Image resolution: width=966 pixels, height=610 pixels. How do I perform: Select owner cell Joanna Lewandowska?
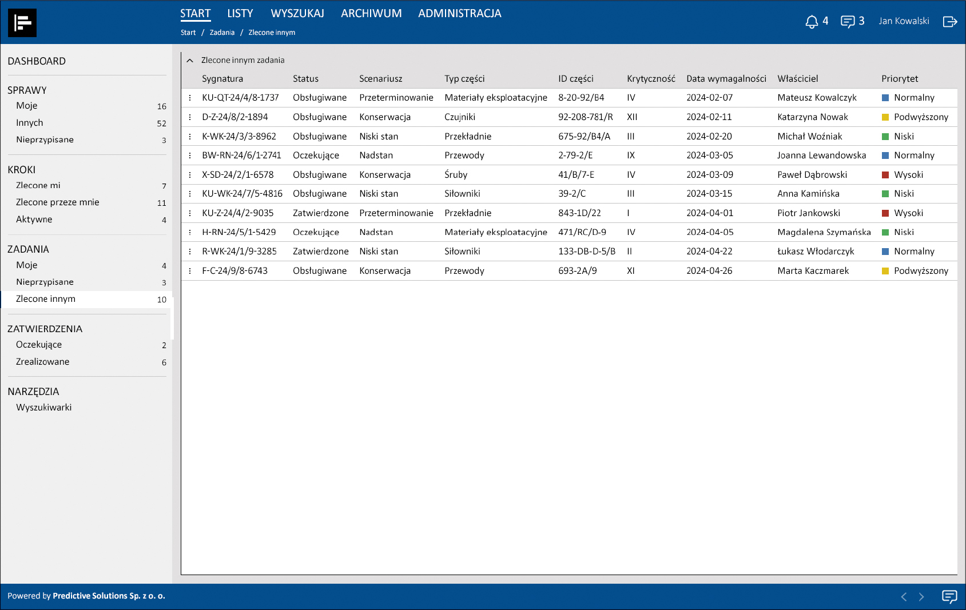[821, 156]
